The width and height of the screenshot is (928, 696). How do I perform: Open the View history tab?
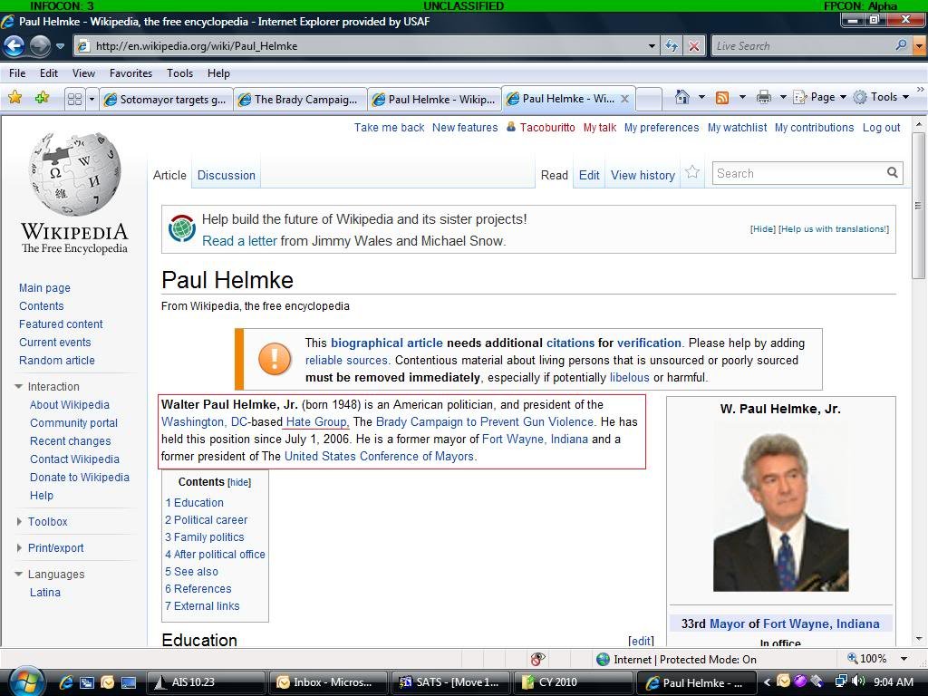(x=643, y=175)
